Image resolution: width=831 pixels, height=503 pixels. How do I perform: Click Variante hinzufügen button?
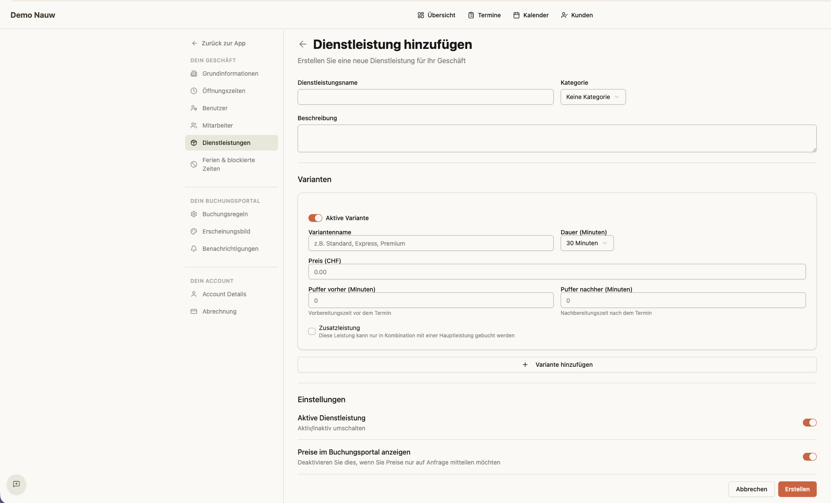(557, 365)
